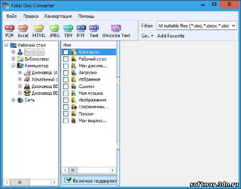
Task: Click Add Favorite
Action: [171, 36]
